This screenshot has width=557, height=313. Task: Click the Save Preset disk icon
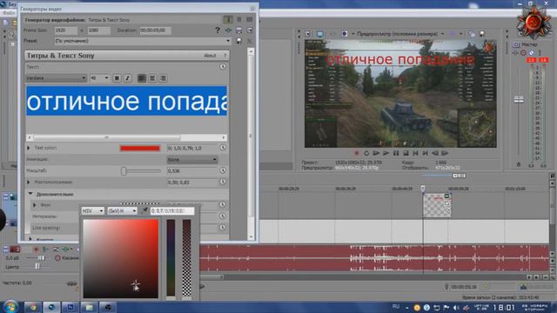coord(239,41)
